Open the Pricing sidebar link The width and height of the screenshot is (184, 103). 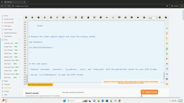[6, 91]
